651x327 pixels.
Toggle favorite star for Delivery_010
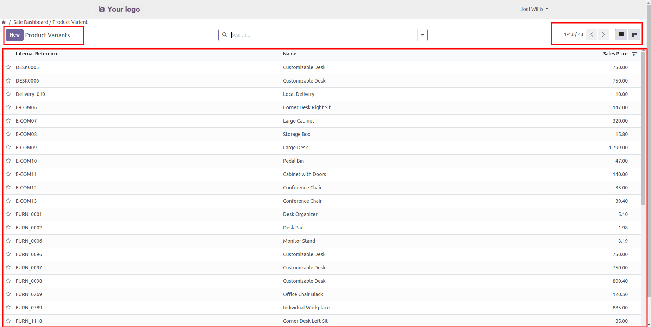point(8,94)
